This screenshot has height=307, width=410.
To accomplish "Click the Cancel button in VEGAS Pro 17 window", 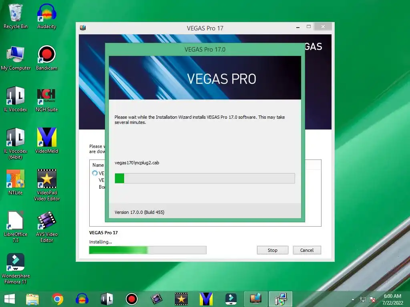I will point(307,250).
